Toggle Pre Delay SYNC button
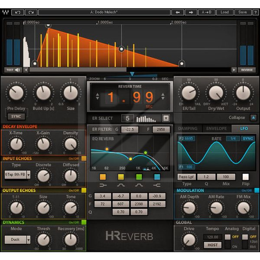 (x=16, y=117)
